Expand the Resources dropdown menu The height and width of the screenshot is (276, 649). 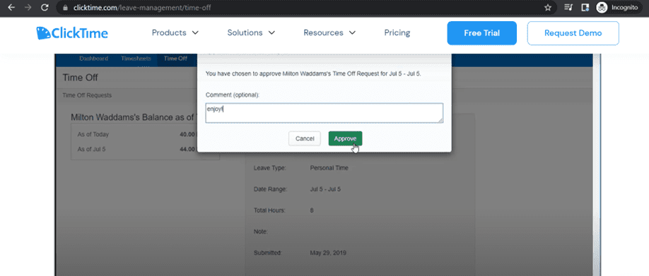pos(329,32)
